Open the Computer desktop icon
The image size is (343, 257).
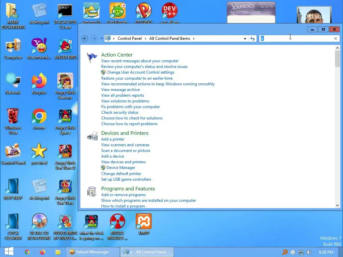coord(13,49)
